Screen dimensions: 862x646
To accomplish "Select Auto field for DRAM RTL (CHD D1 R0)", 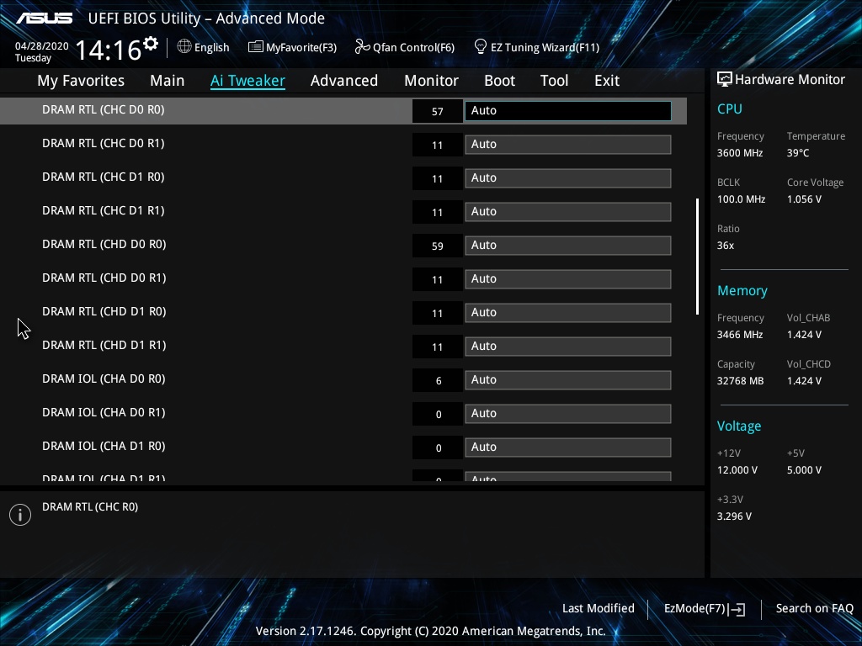I will click(568, 313).
